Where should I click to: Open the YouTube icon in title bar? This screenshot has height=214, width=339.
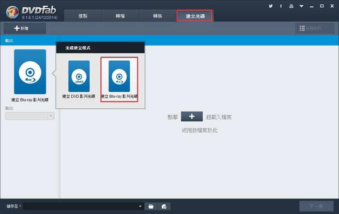[x=291, y=6]
